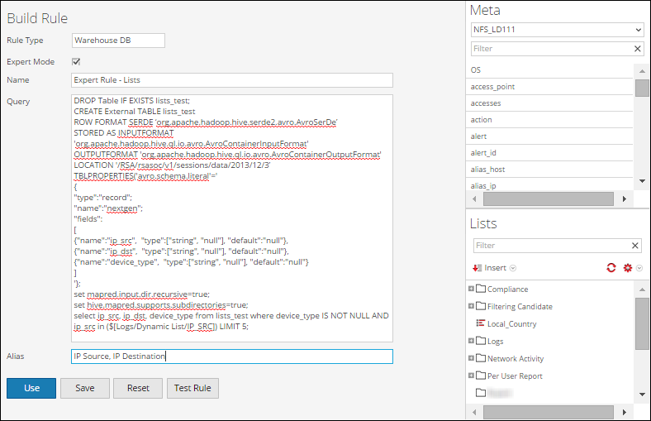651x421 pixels.
Task: Click the Alias input field
Action: point(232,356)
